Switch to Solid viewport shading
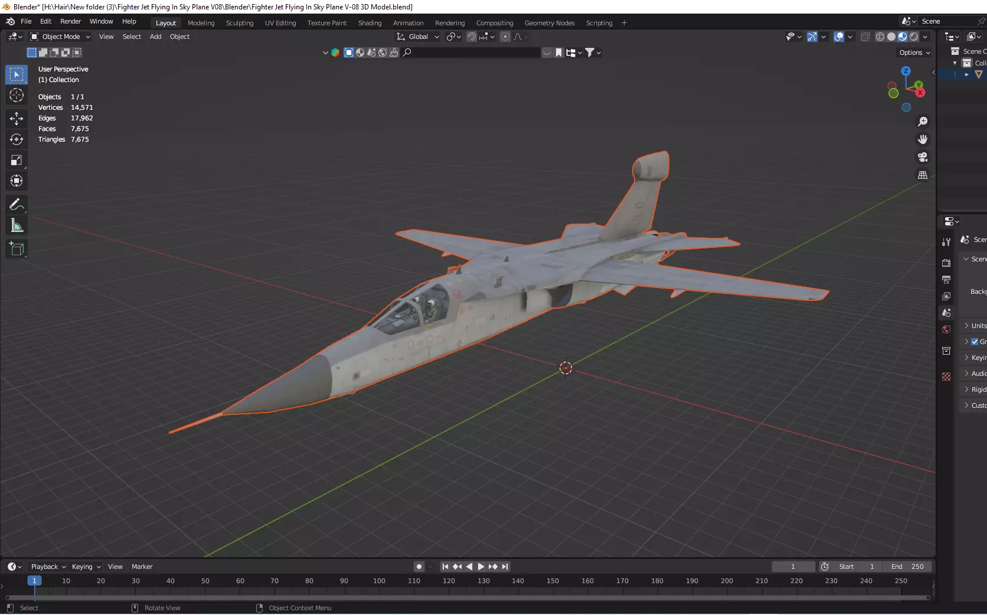The image size is (987, 615). click(x=891, y=37)
